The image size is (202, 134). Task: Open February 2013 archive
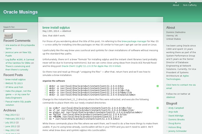pos(13,119)
